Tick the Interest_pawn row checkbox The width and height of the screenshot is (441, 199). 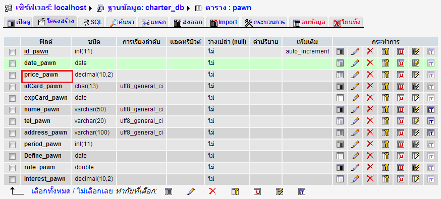tap(12, 179)
